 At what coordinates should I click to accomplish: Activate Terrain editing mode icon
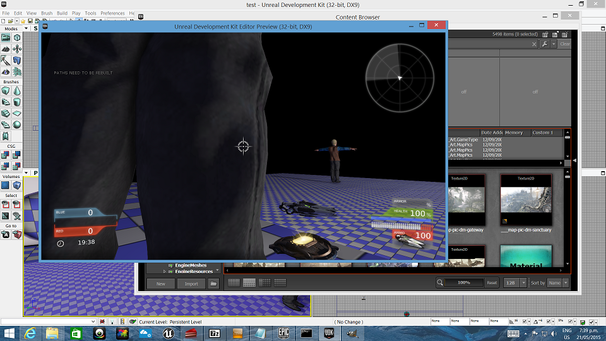pos(6,49)
